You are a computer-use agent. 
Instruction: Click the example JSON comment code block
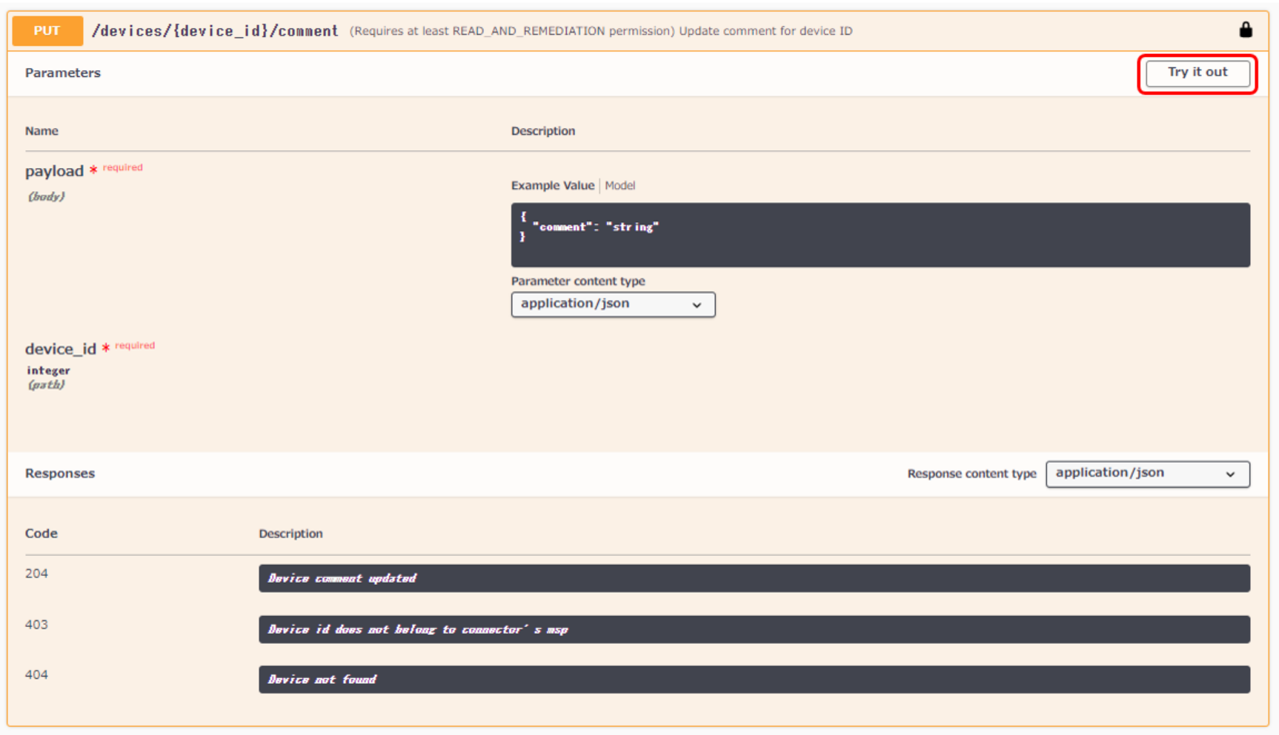880,235
